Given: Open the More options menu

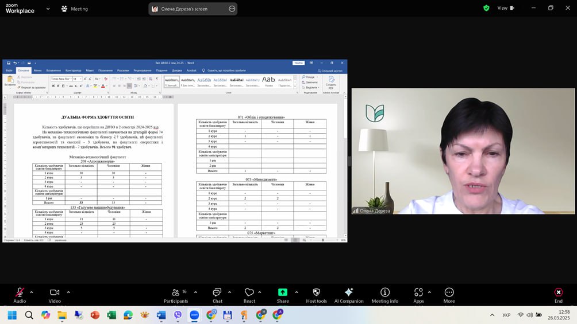Looking at the screenshot, I should tap(449, 293).
